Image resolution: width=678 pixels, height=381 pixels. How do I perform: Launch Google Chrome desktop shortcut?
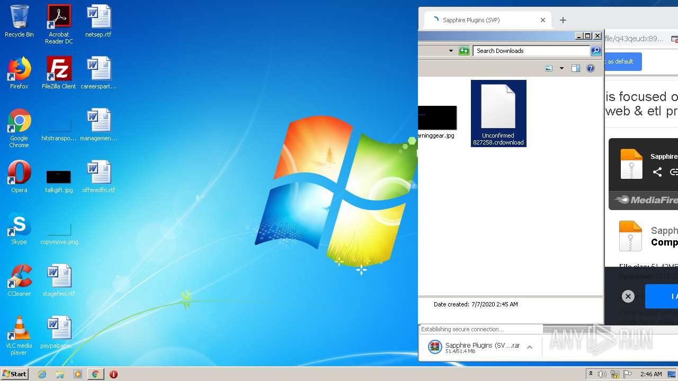tap(19, 129)
